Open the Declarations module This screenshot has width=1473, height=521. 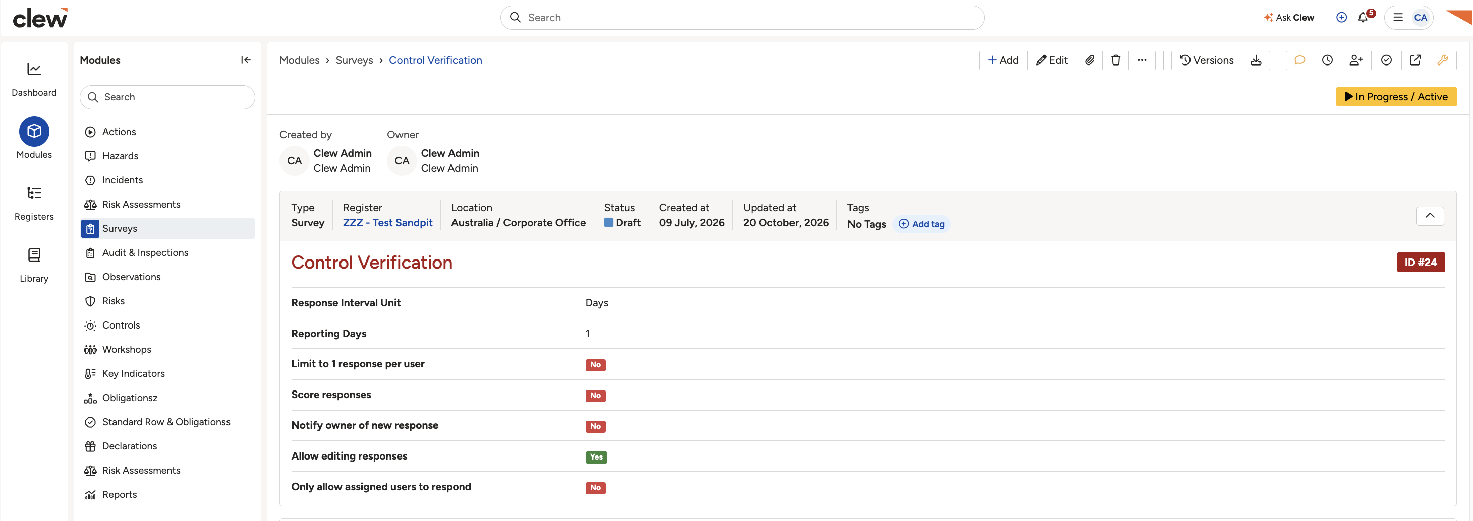coord(167,446)
